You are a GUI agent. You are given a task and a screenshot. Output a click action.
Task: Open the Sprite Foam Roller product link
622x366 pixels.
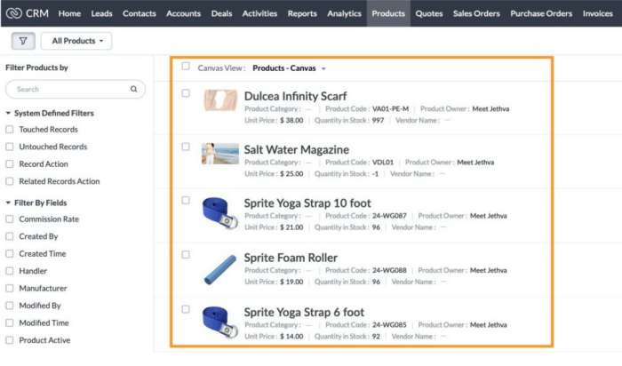(291, 258)
